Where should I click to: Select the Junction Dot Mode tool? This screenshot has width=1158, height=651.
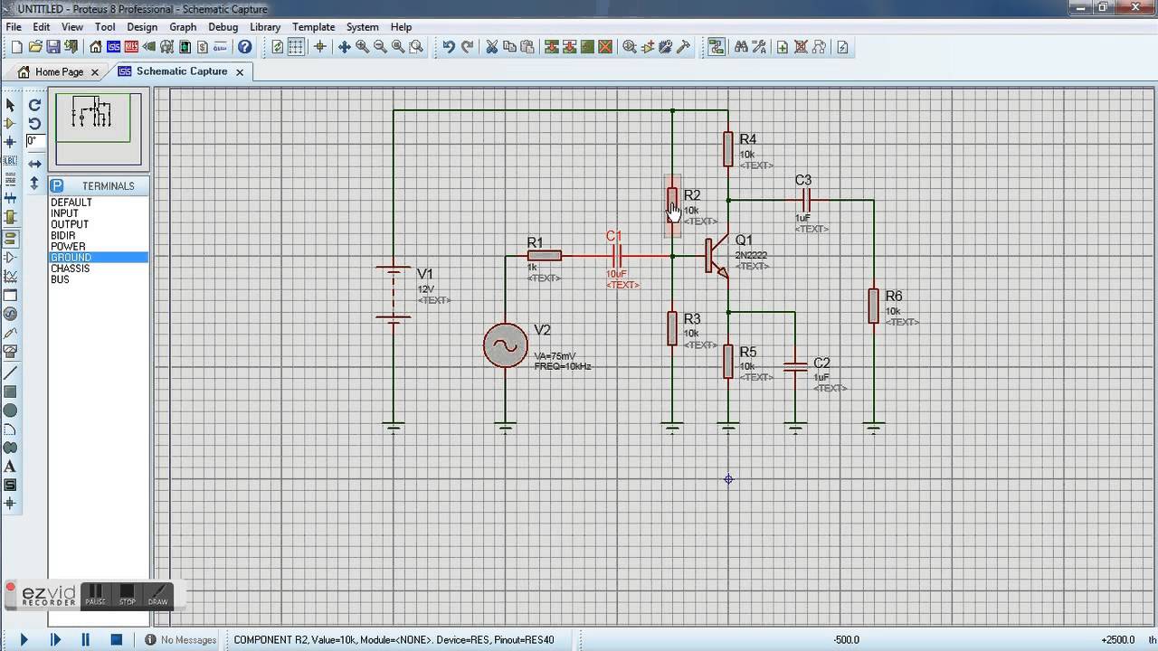pos(10,142)
